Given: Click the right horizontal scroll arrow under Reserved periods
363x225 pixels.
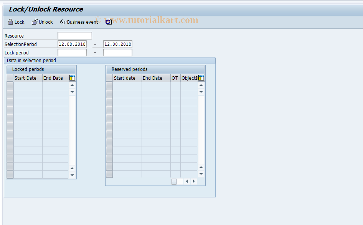Looking at the screenshot, I should tap(194, 181).
